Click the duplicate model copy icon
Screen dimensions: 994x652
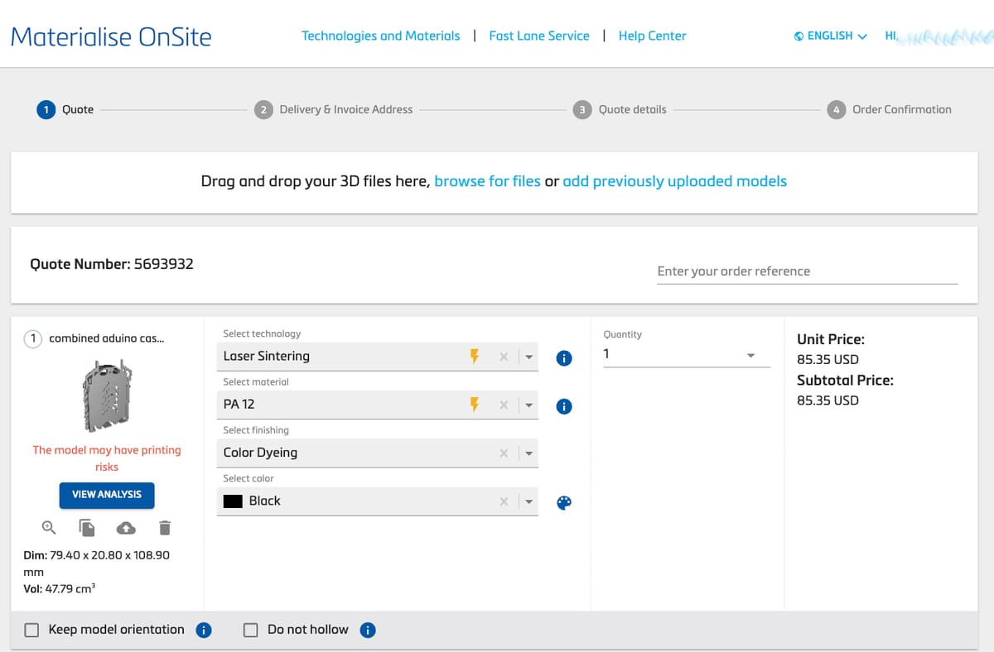click(87, 527)
